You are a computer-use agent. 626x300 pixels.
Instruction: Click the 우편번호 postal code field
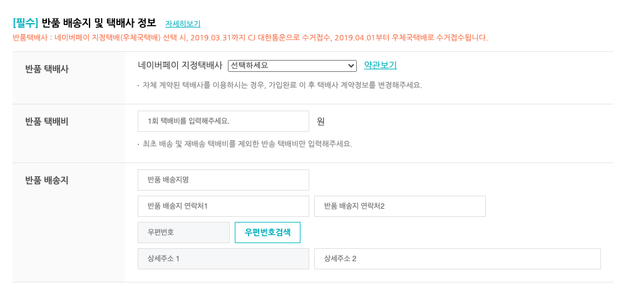[x=184, y=232]
